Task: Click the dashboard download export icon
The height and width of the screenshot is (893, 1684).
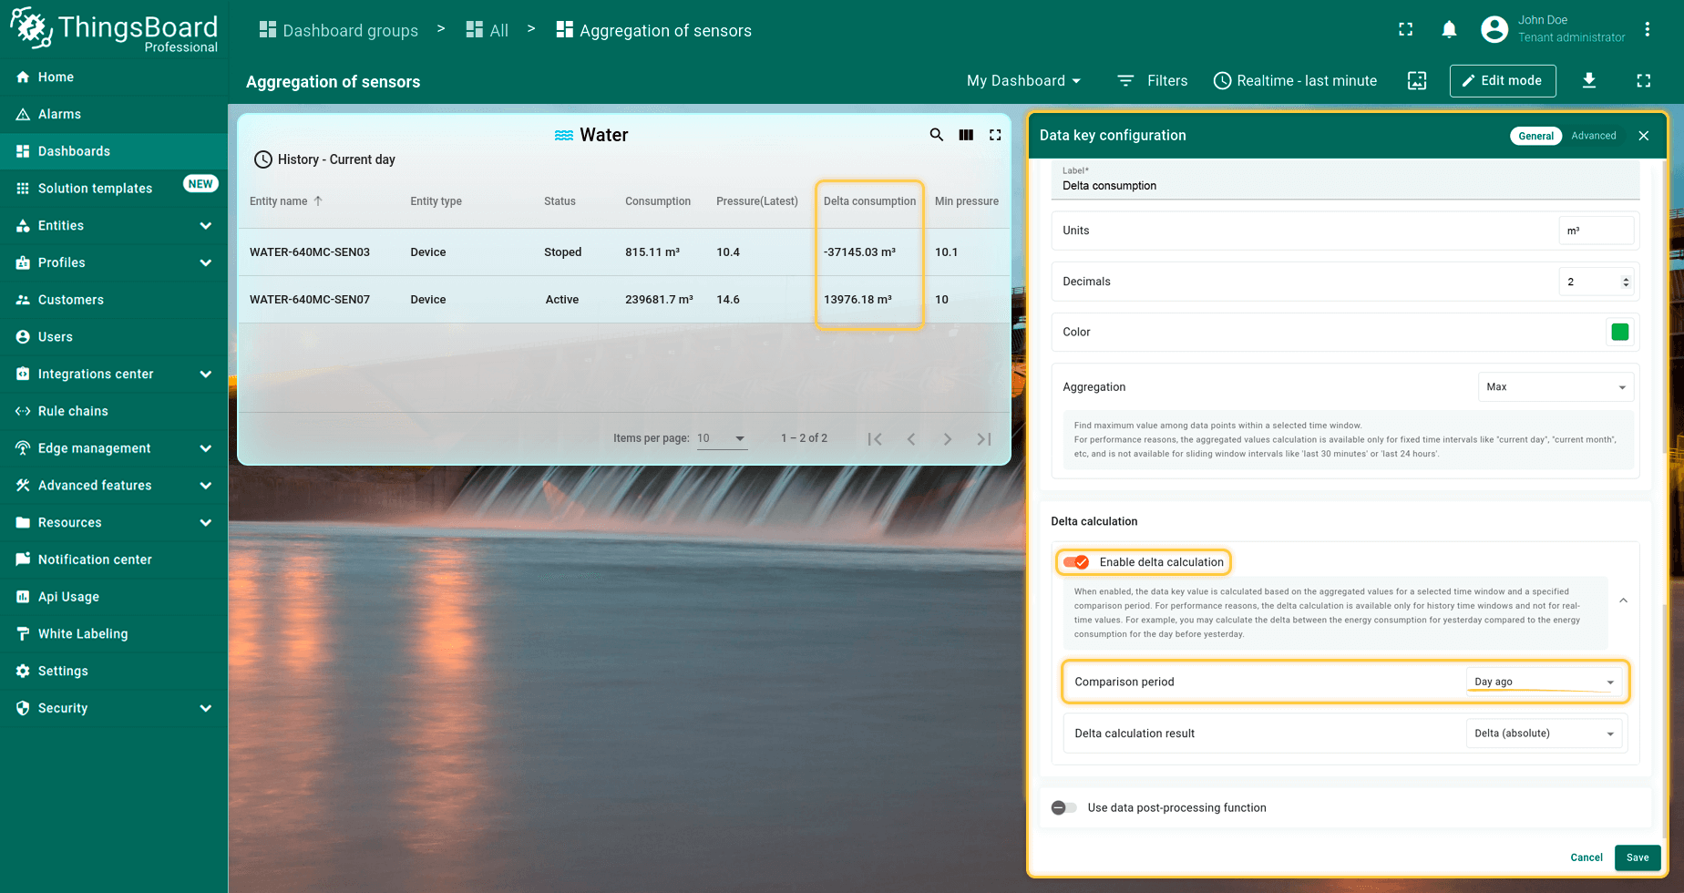Action: point(1588,81)
